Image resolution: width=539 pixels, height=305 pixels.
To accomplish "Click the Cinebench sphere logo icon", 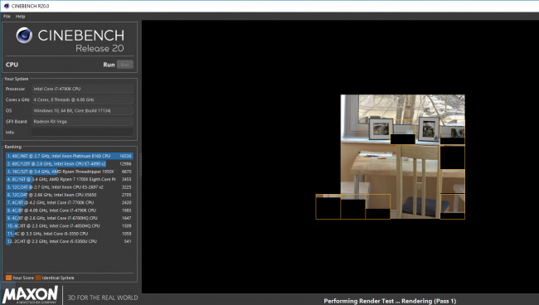I will click(24, 35).
